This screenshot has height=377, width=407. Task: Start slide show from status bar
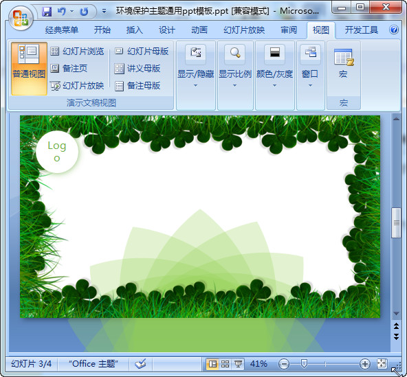238,364
